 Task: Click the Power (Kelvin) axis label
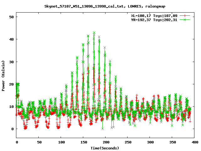3,76
